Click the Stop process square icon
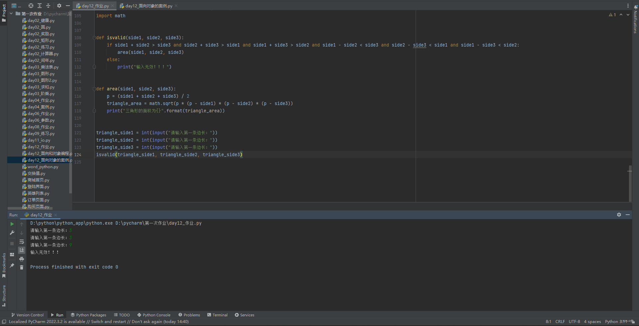 pos(12,244)
